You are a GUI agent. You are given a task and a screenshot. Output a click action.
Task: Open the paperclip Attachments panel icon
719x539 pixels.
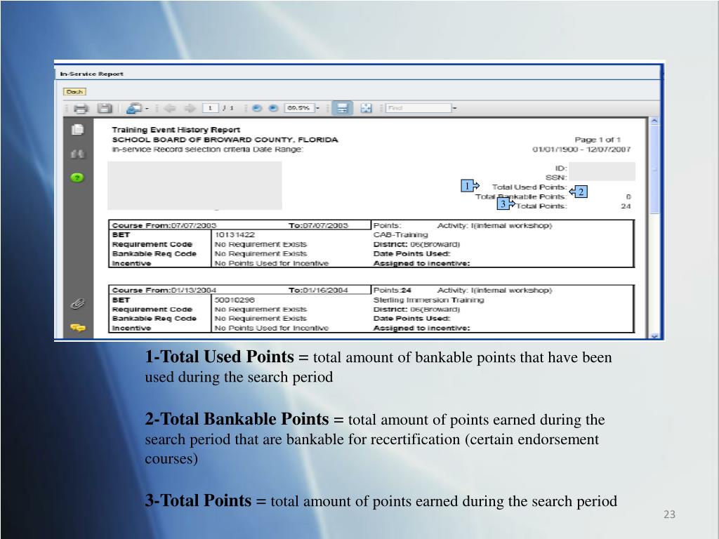77,303
